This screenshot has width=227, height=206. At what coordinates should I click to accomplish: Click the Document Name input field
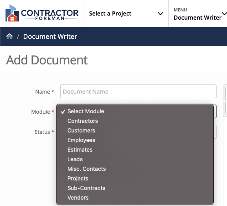point(138,91)
